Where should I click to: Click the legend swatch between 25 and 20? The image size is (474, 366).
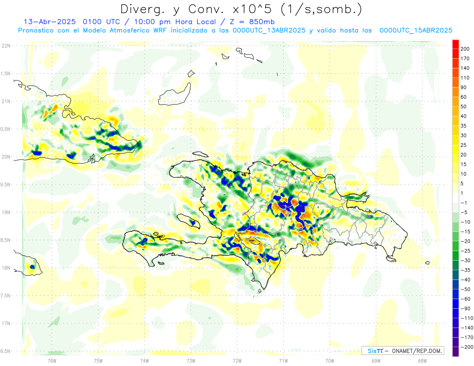pos(455,150)
